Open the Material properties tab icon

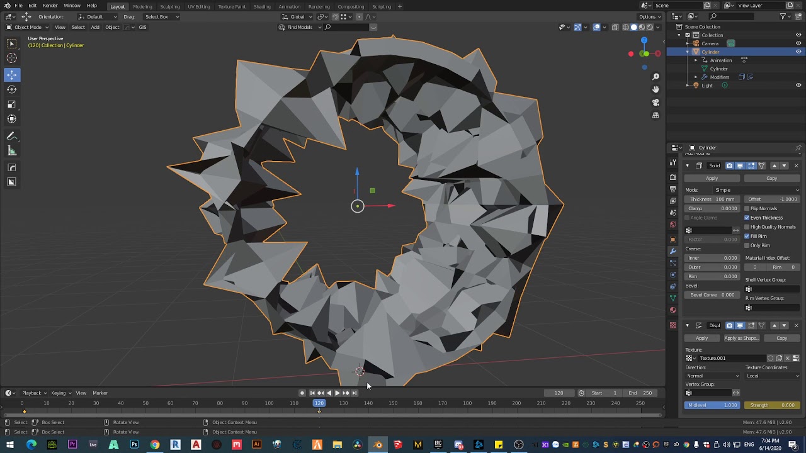point(673,310)
